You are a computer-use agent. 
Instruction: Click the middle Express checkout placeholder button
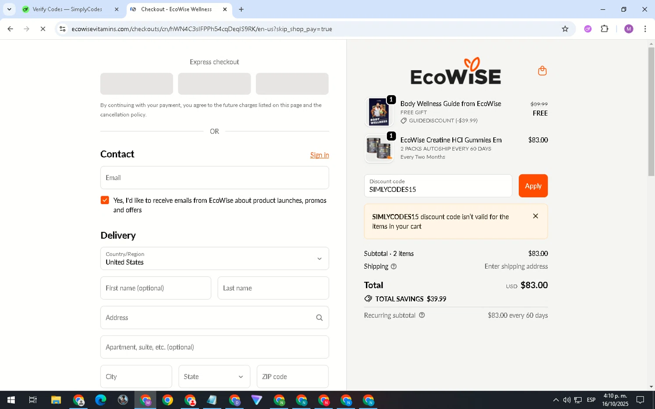(x=214, y=84)
